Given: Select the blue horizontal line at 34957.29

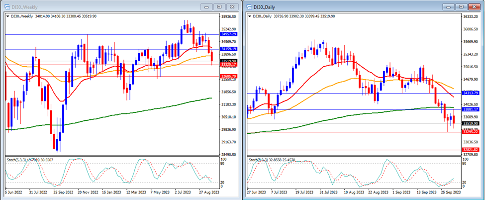Looking at the screenshot, I should pos(111,34).
